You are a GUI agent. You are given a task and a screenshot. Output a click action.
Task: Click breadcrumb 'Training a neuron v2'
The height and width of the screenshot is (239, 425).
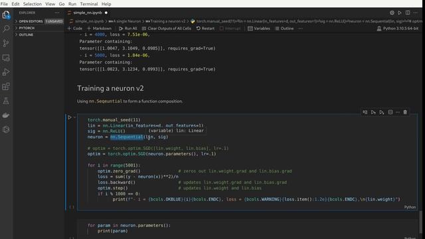pyautogui.click(x=165, y=21)
